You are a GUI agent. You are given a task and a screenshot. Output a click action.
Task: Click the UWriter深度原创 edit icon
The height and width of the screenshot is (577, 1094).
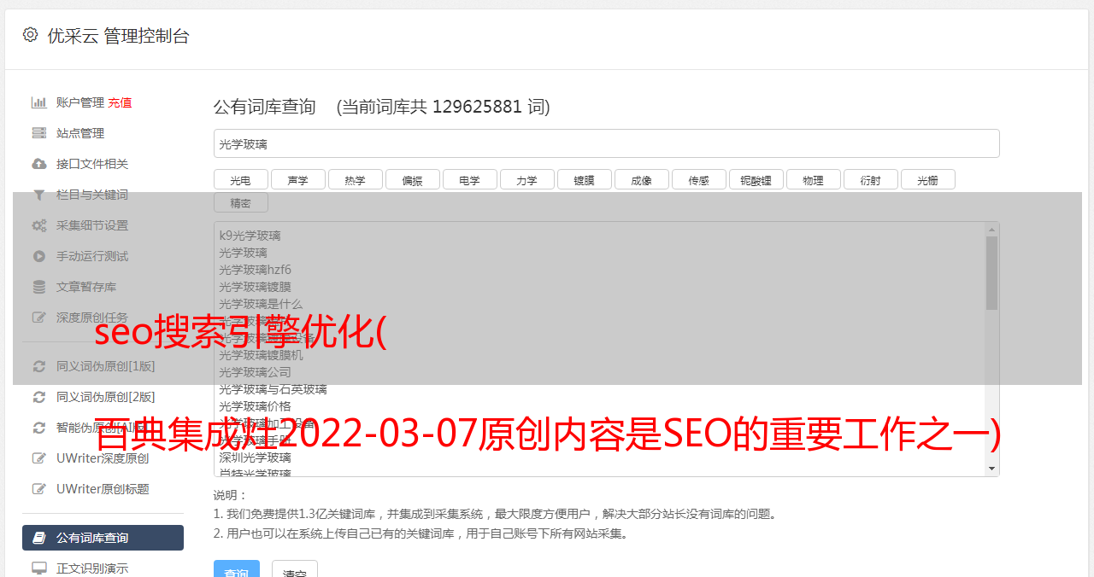(x=39, y=458)
